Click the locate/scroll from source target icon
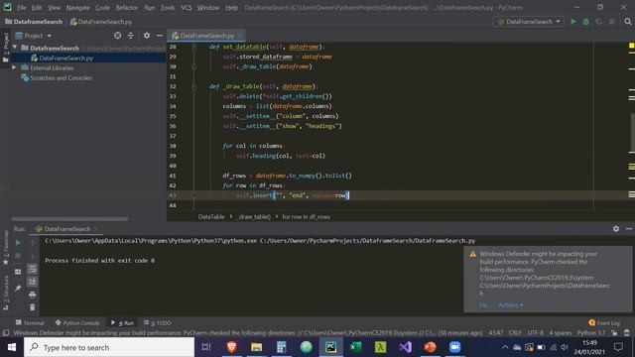This screenshot has width=635, height=357. 117,36
